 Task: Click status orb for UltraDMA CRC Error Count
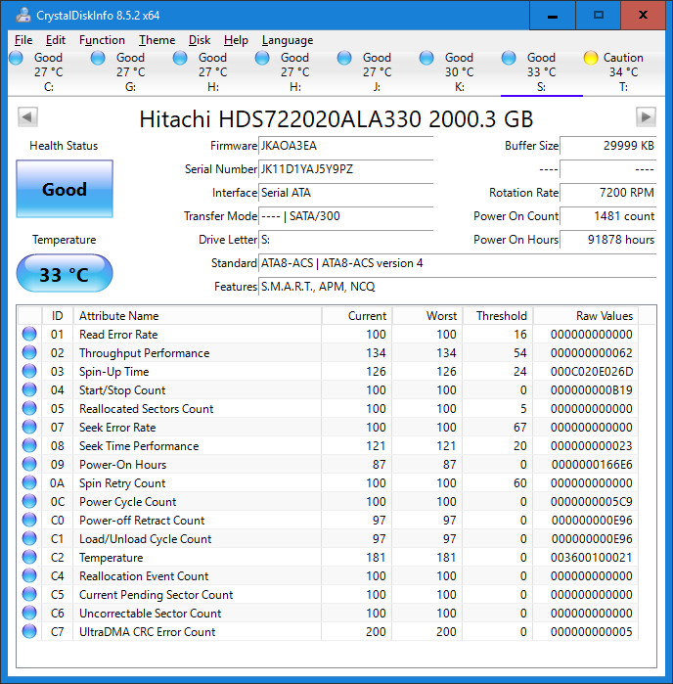29,631
